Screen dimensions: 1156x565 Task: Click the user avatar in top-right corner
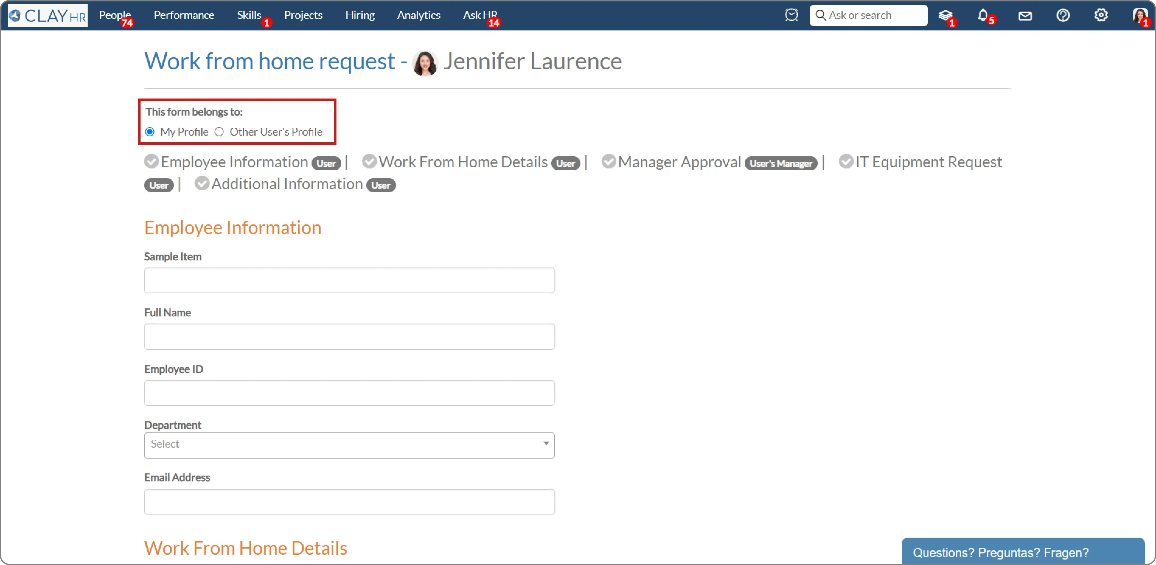[x=1139, y=15]
